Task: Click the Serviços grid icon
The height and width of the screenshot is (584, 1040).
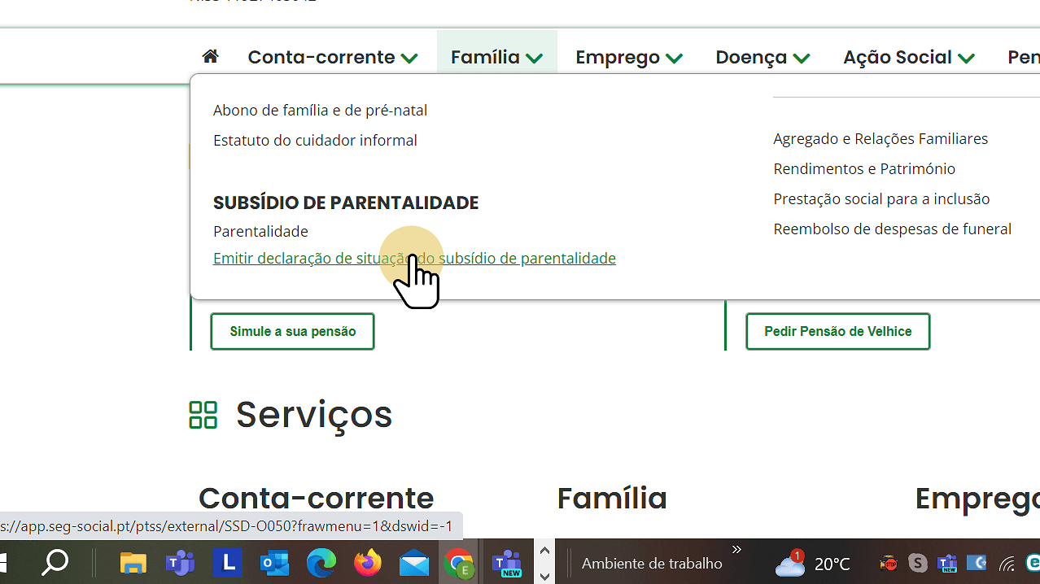Action: coord(203,415)
